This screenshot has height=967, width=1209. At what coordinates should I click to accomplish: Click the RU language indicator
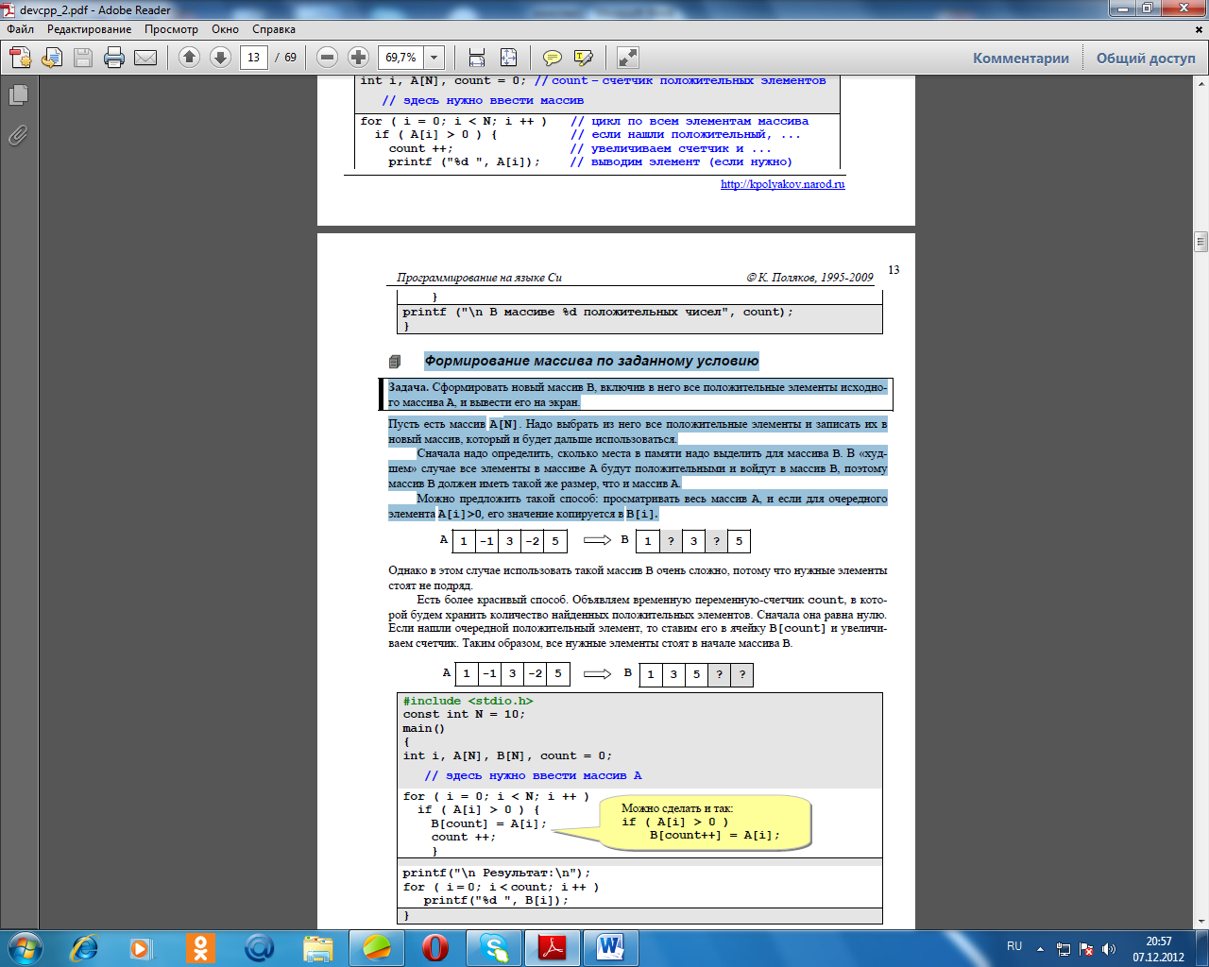click(x=1014, y=946)
